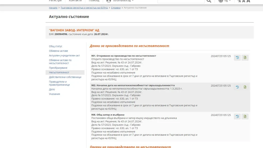The width and height of the screenshot is (263, 148).
Task: Open Обявени актове по несъстоятелност sidebar item
Action: tap(60, 62)
